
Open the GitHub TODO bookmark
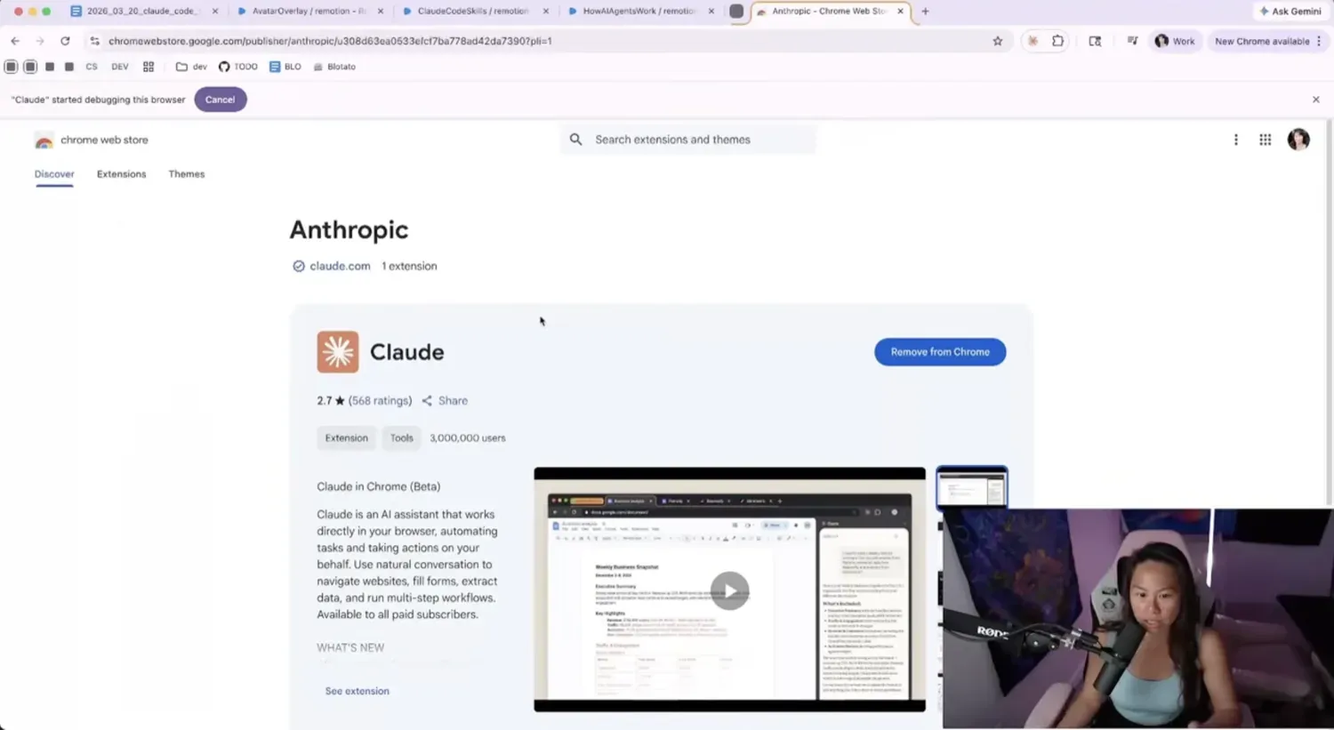tap(237, 67)
